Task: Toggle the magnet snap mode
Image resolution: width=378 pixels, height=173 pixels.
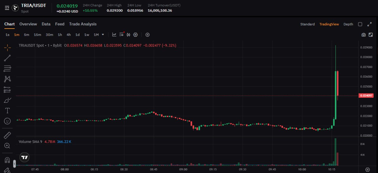Action: click(7, 160)
